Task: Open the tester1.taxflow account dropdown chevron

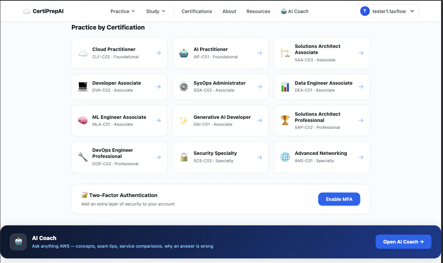Action: click(x=412, y=11)
